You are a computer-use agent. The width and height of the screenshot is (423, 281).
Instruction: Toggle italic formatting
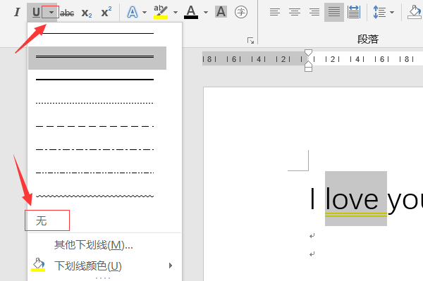click(x=17, y=12)
